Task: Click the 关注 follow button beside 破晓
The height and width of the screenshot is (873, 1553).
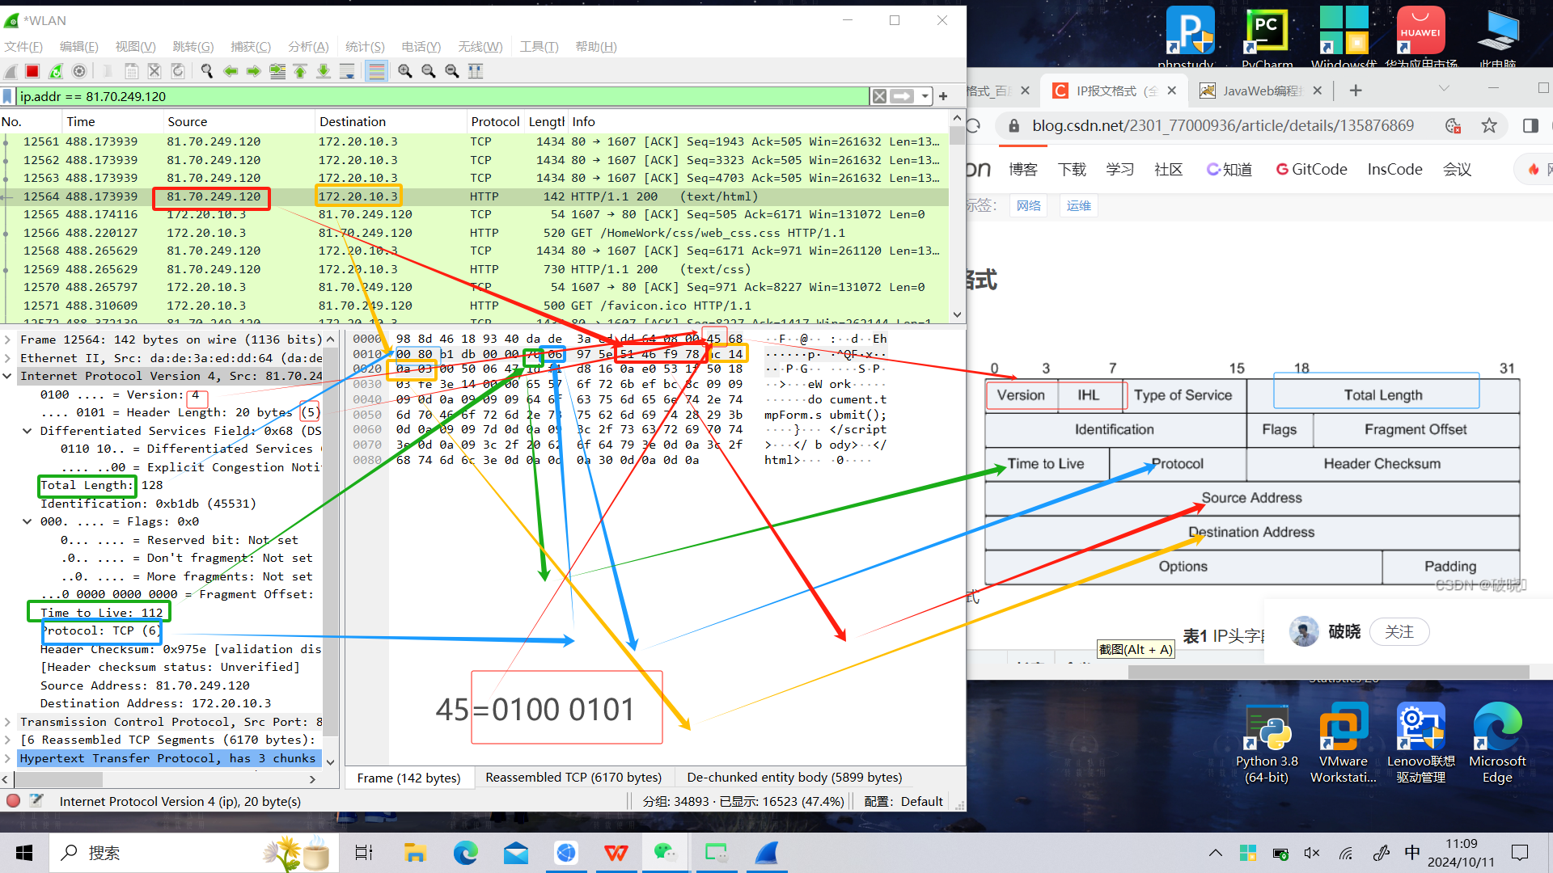Action: (x=1399, y=631)
